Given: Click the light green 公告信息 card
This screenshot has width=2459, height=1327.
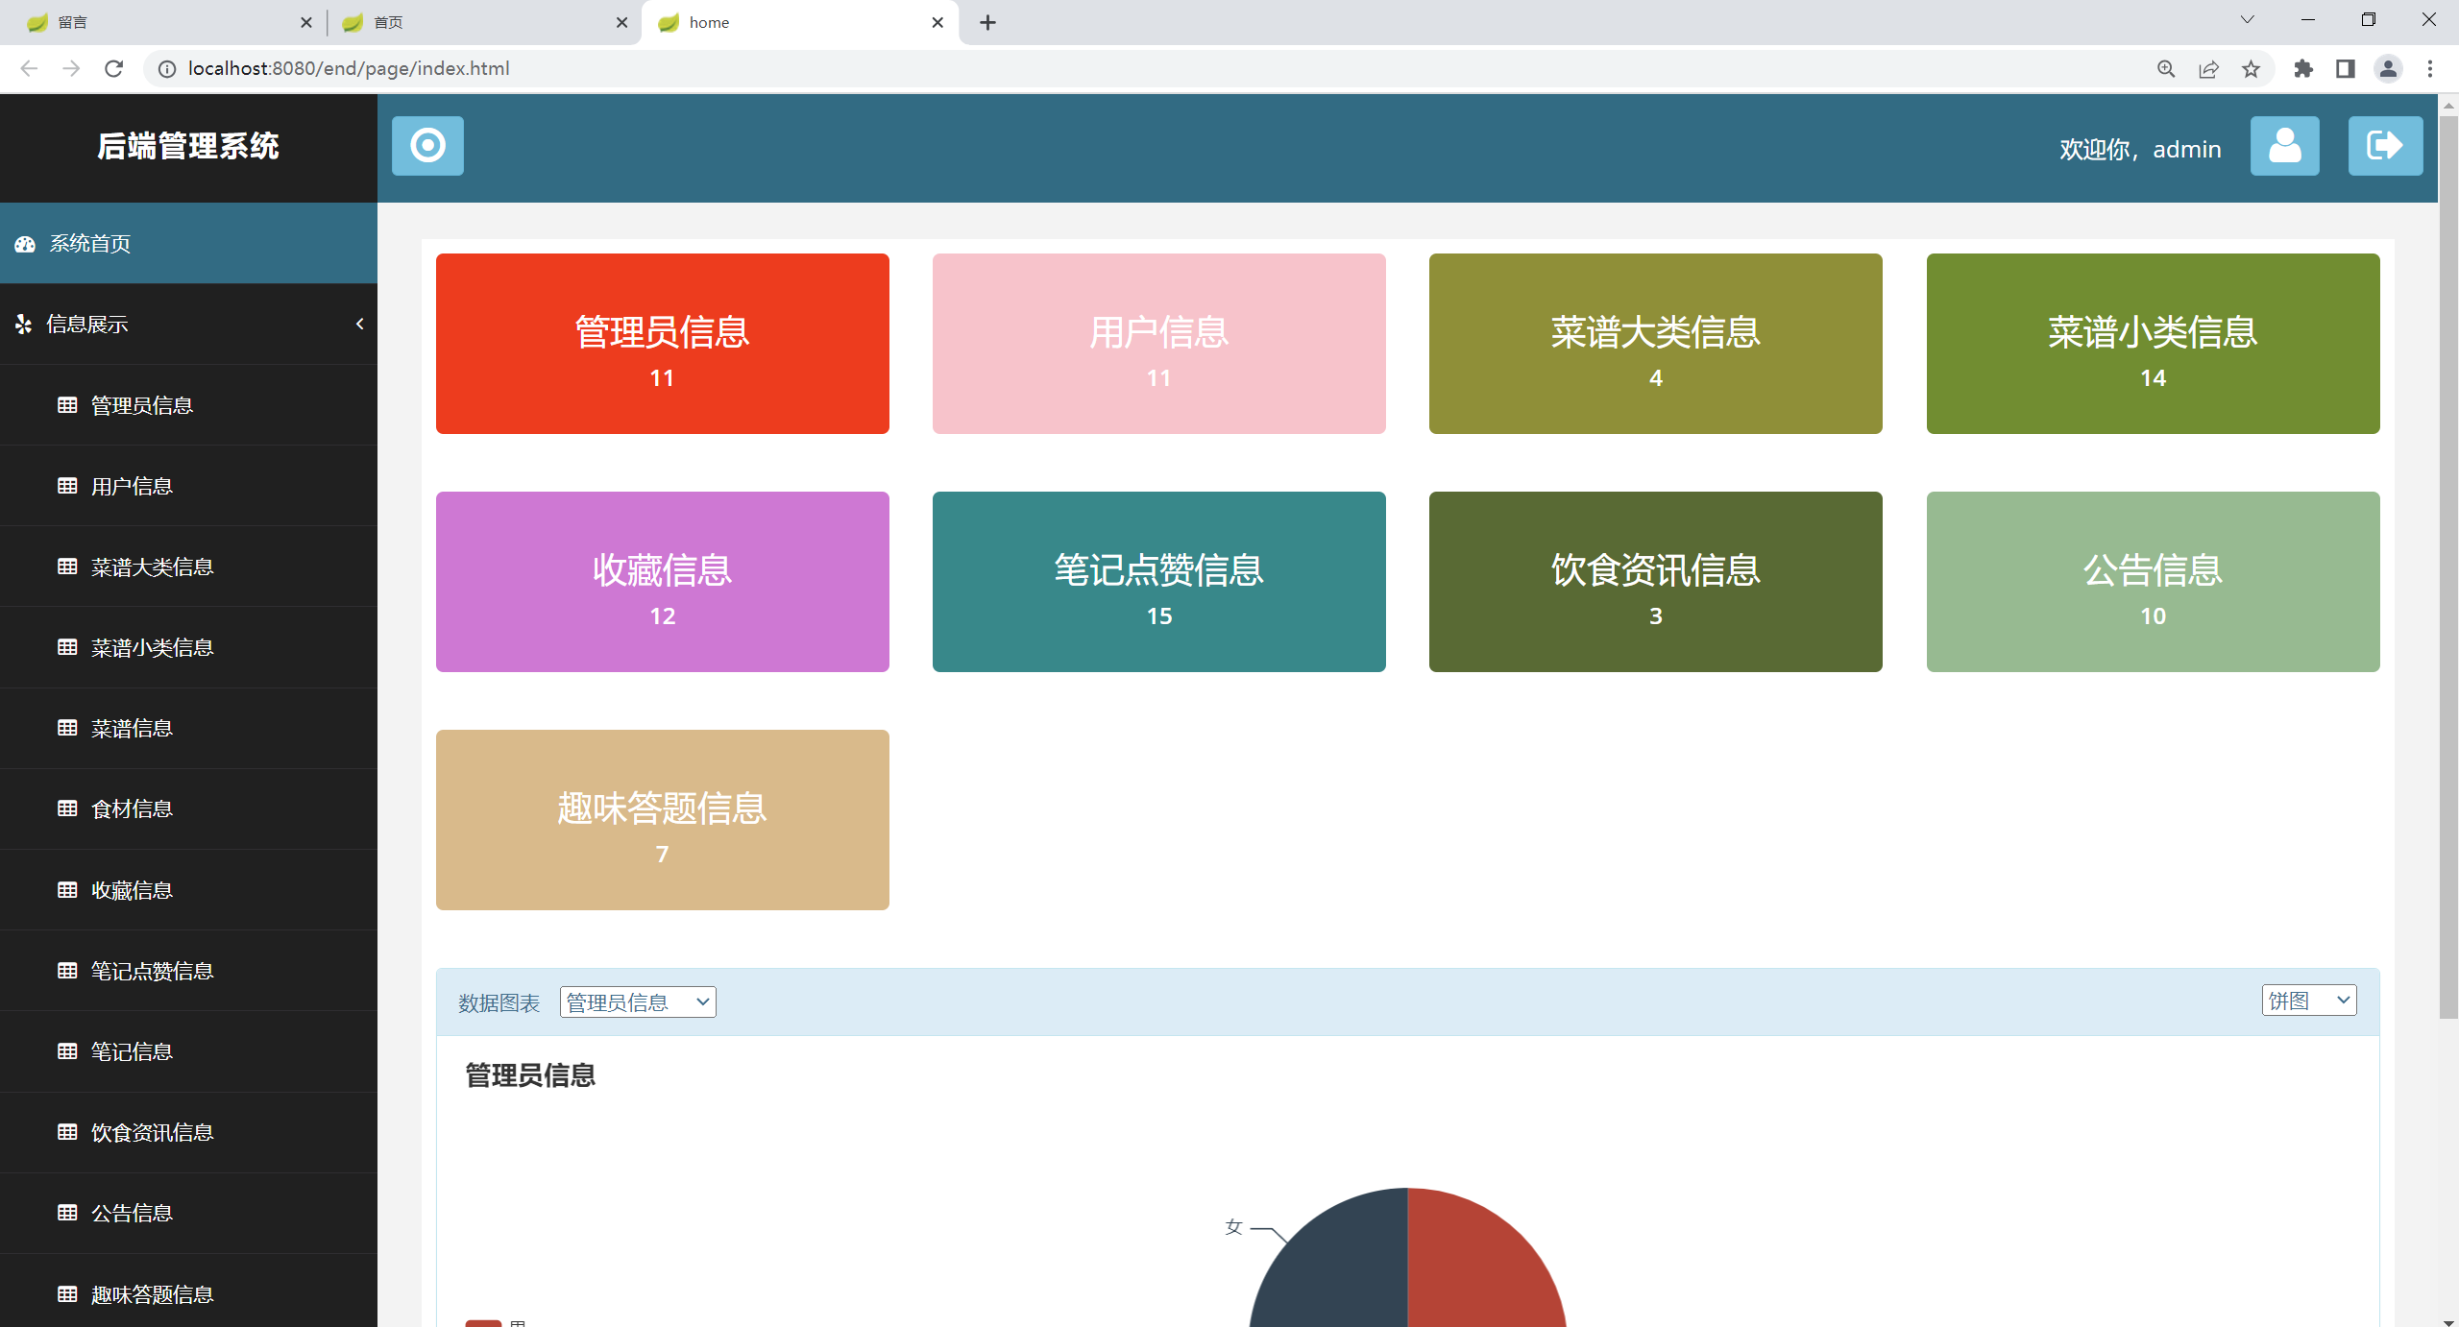Looking at the screenshot, I should [2154, 582].
